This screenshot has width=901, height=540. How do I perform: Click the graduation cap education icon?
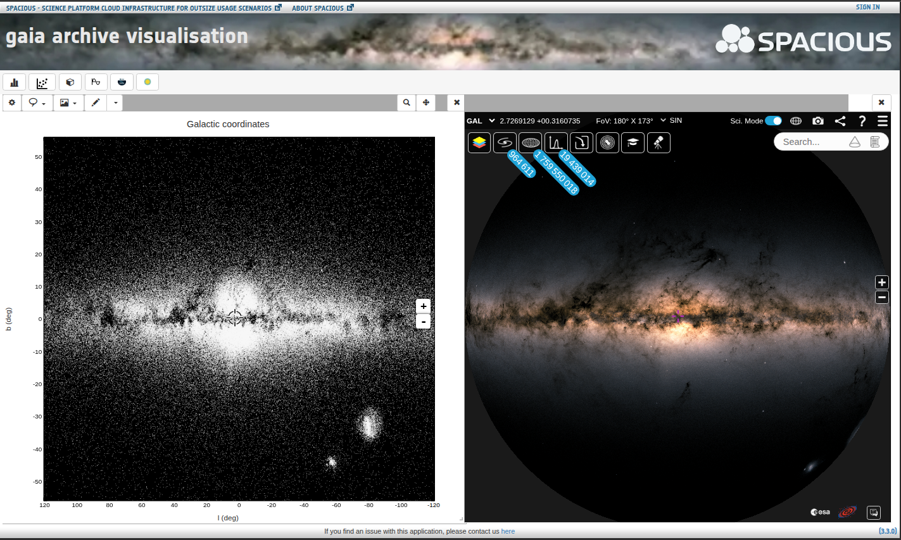(633, 142)
